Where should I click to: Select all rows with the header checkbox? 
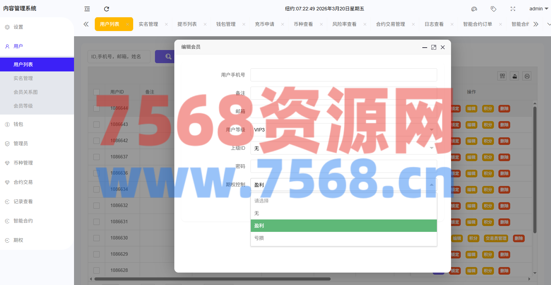coord(97,92)
